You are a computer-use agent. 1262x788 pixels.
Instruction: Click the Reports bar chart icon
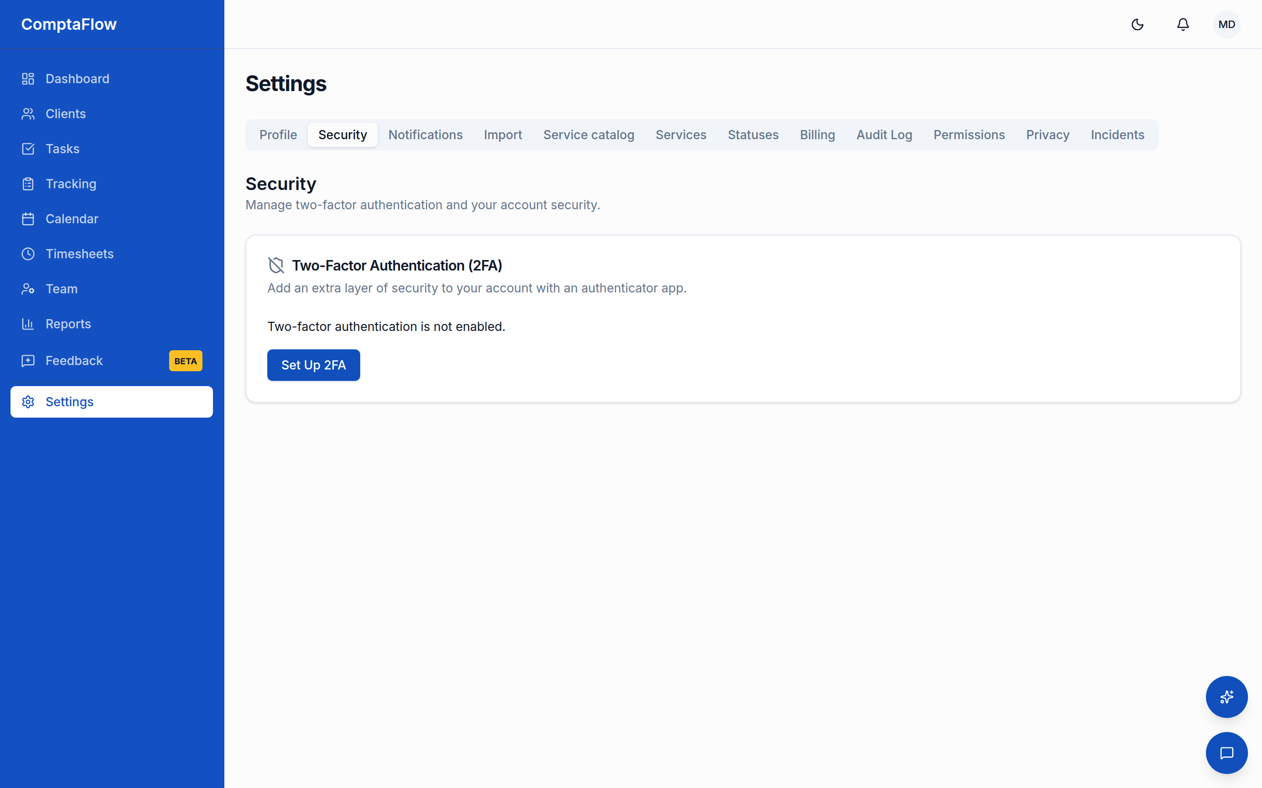[28, 324]
